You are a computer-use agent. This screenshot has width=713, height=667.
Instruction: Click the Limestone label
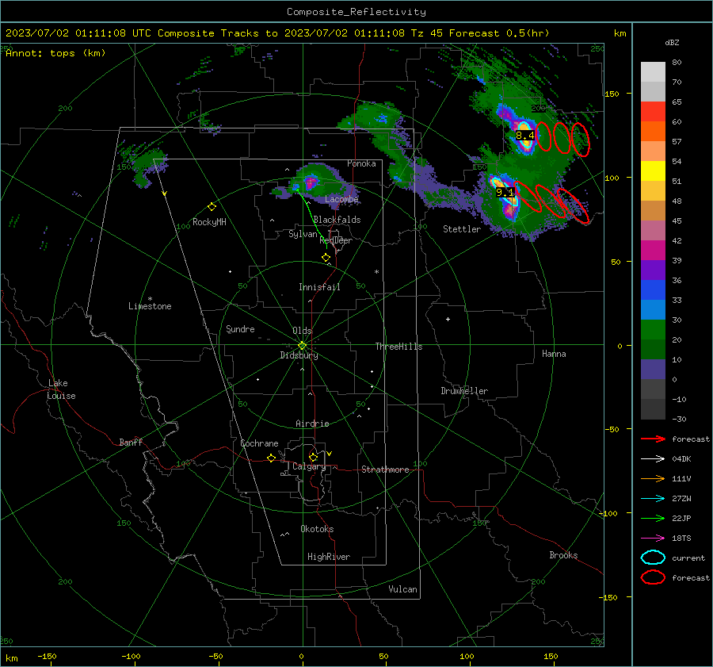click(150, 306)
